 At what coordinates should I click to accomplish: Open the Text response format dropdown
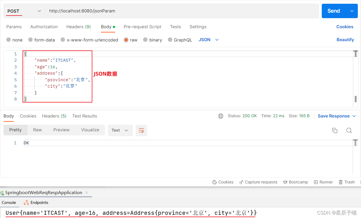[x=120, y=130]
